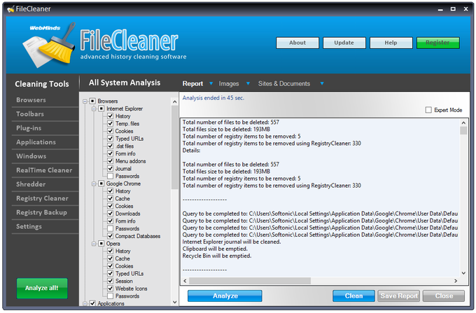Uncheck the .dat files checkbox
476x313 pixels.
[x=110, y=146]
